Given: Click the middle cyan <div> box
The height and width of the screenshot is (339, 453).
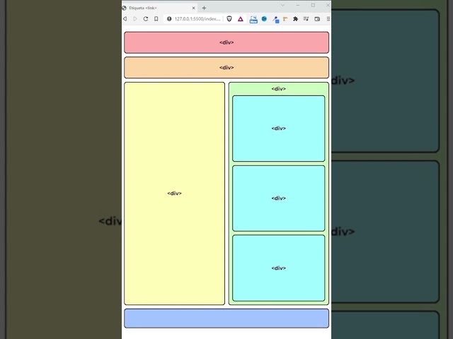Looking at the screenshot, I should [278, 198].
